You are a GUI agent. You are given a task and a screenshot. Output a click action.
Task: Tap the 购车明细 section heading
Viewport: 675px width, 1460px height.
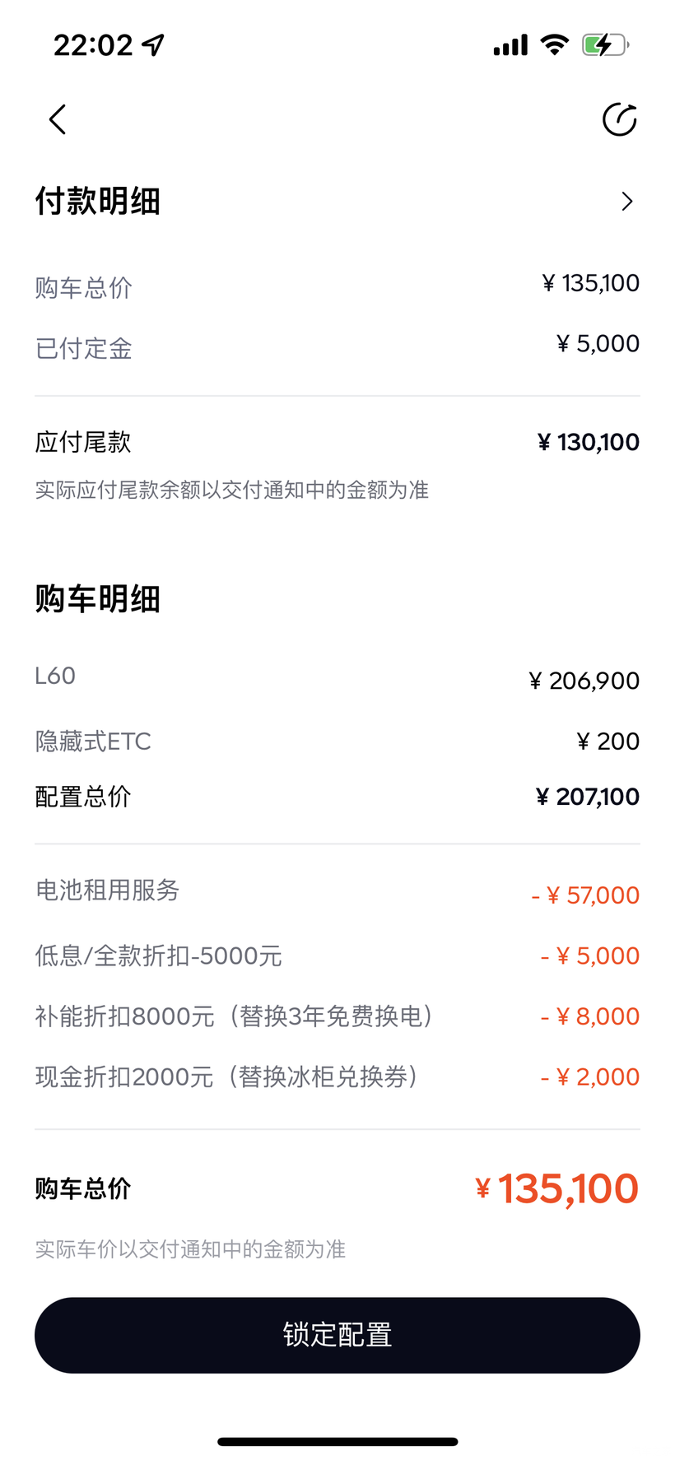point(98,599)
